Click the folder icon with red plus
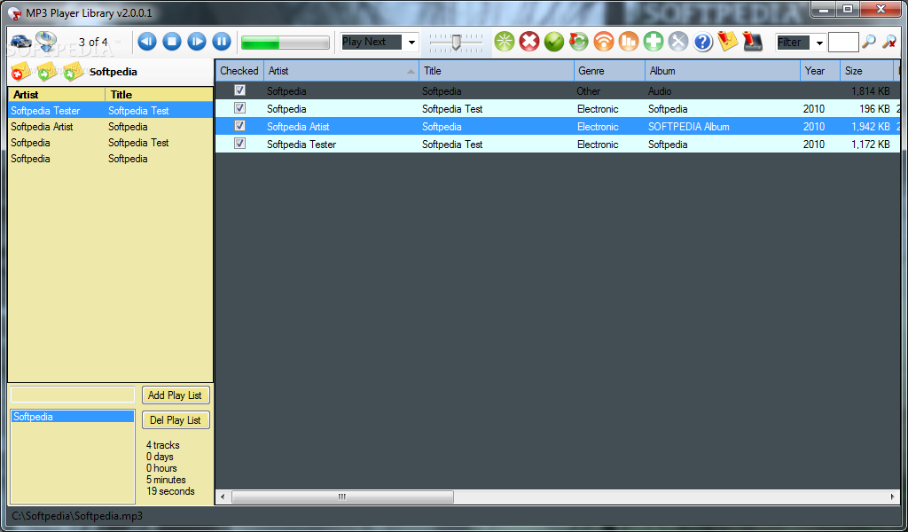908x532 pixels. click(x=20, y=71)
